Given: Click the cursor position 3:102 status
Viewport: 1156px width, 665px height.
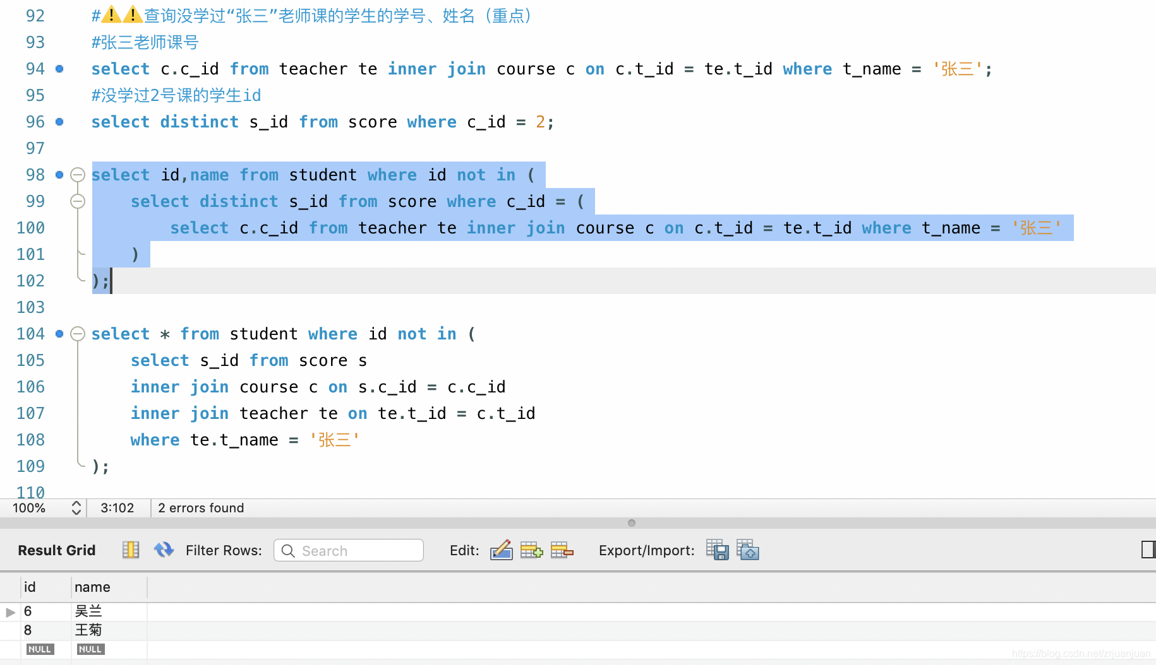Looking at the screenshot, I should (x=117, y=508).
